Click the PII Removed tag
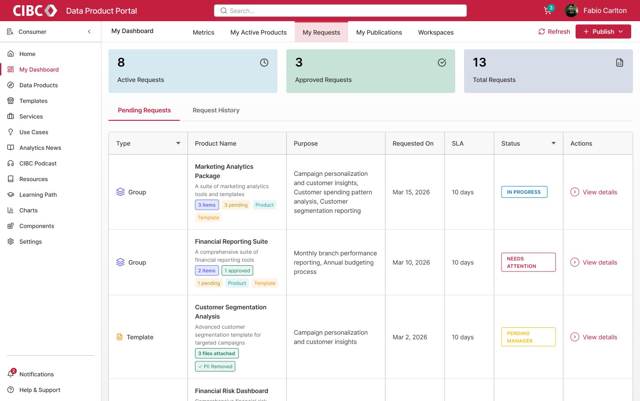 coord(215,366)
